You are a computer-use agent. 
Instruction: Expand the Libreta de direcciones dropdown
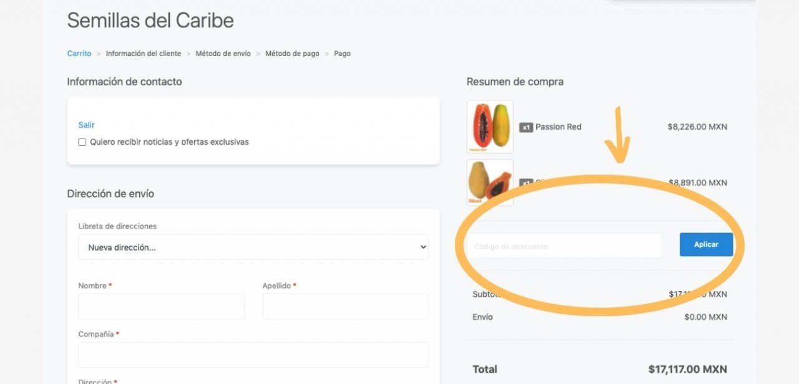tap(253, 247)
